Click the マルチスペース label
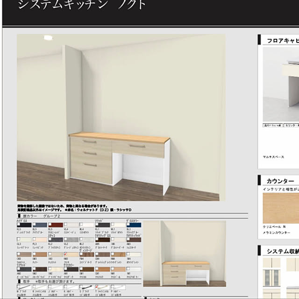The image size is (299, 299). coord(273,157)
